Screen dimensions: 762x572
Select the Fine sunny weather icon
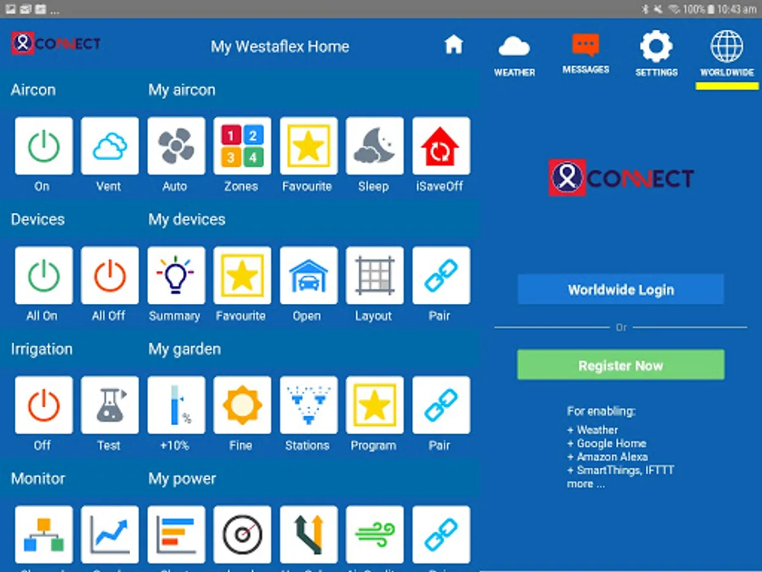coord(242,405)
